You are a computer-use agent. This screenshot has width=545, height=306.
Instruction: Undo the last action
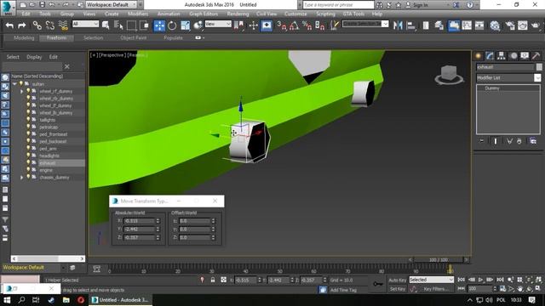click(9, 25)
